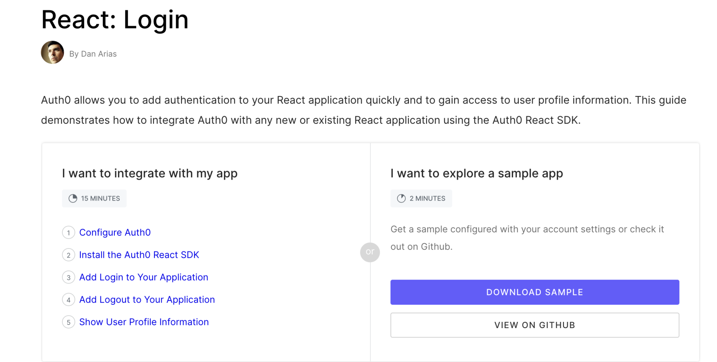Open Add Logout to Your Application
The width and height of the screenshot is (717, 362).
click(147, 299)
